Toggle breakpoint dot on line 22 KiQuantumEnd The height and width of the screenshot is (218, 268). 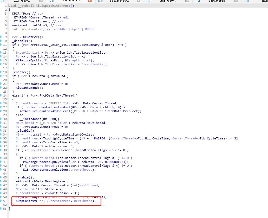pos(1,88)
